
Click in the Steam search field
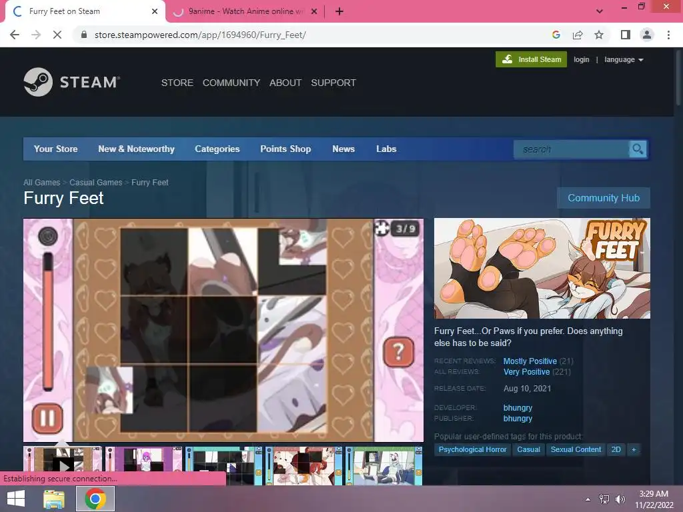point(572,149)
